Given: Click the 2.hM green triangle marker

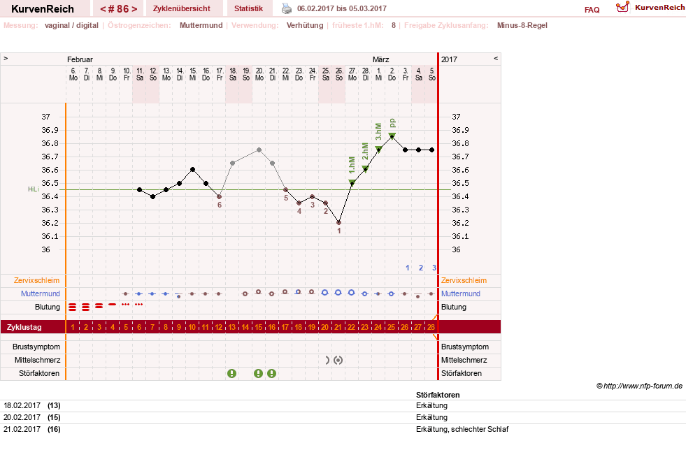Looking at the screenshot, I should point(365,169).
